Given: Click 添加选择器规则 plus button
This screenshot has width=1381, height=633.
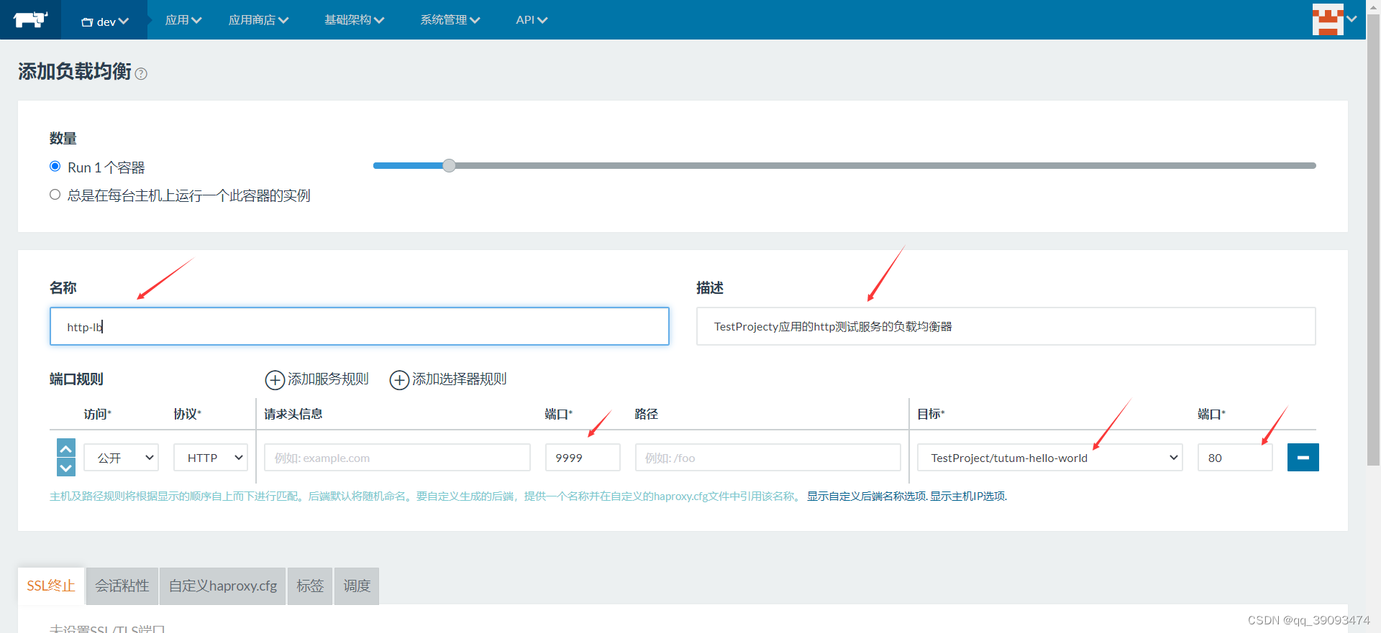Looking at the screenshot, I should click(x=448, y=379).
